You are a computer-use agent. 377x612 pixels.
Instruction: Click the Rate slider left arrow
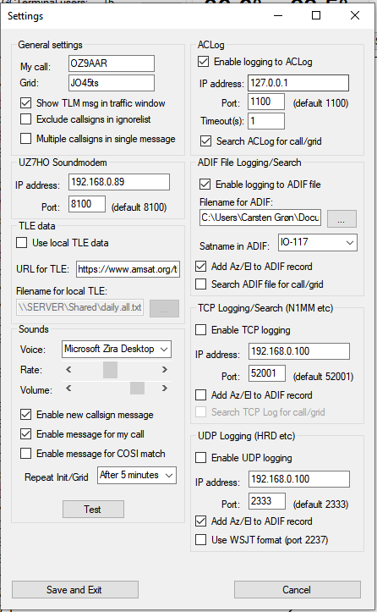point(68,369)
